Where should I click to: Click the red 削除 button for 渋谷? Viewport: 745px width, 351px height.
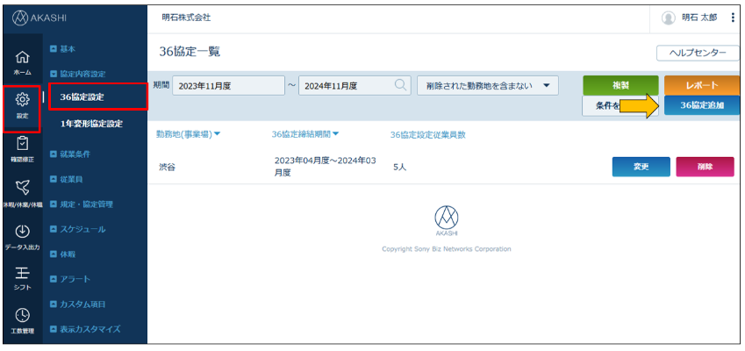coord(705,167)
